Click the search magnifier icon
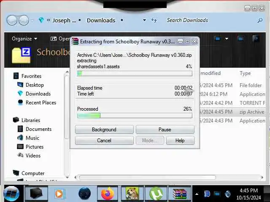 point(260,21)
